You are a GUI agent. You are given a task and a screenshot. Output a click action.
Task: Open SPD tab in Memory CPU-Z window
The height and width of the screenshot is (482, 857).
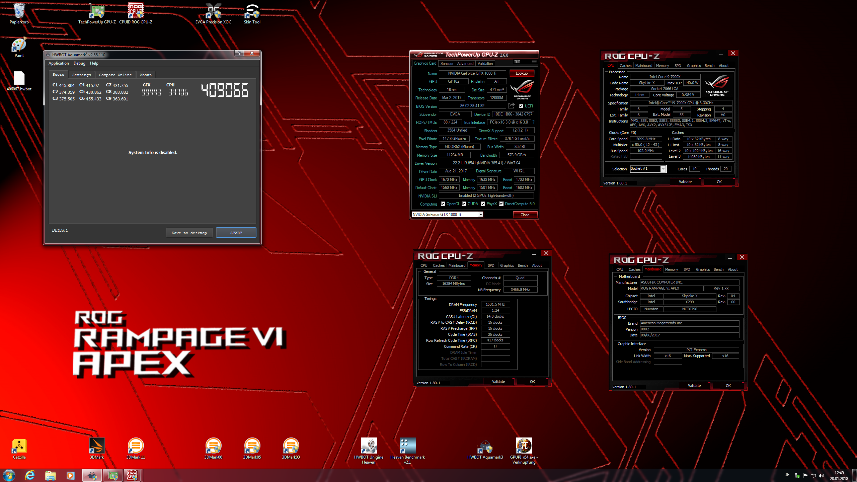point(491,265)
